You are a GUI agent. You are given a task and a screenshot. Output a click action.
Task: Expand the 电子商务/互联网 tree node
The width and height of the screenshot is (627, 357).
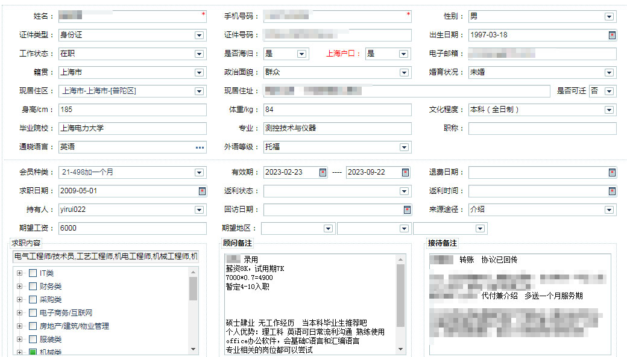coord(19,312)
